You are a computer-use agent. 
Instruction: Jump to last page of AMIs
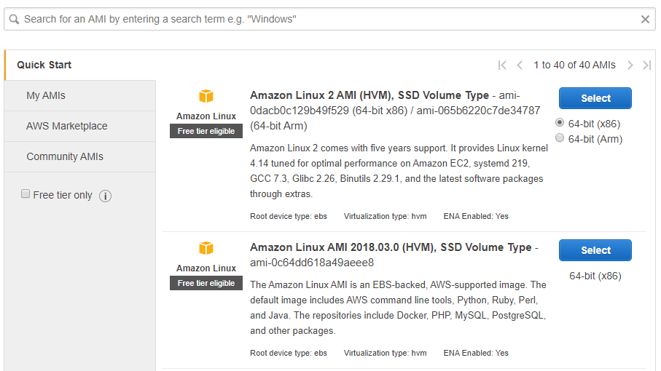coord(647,65)
